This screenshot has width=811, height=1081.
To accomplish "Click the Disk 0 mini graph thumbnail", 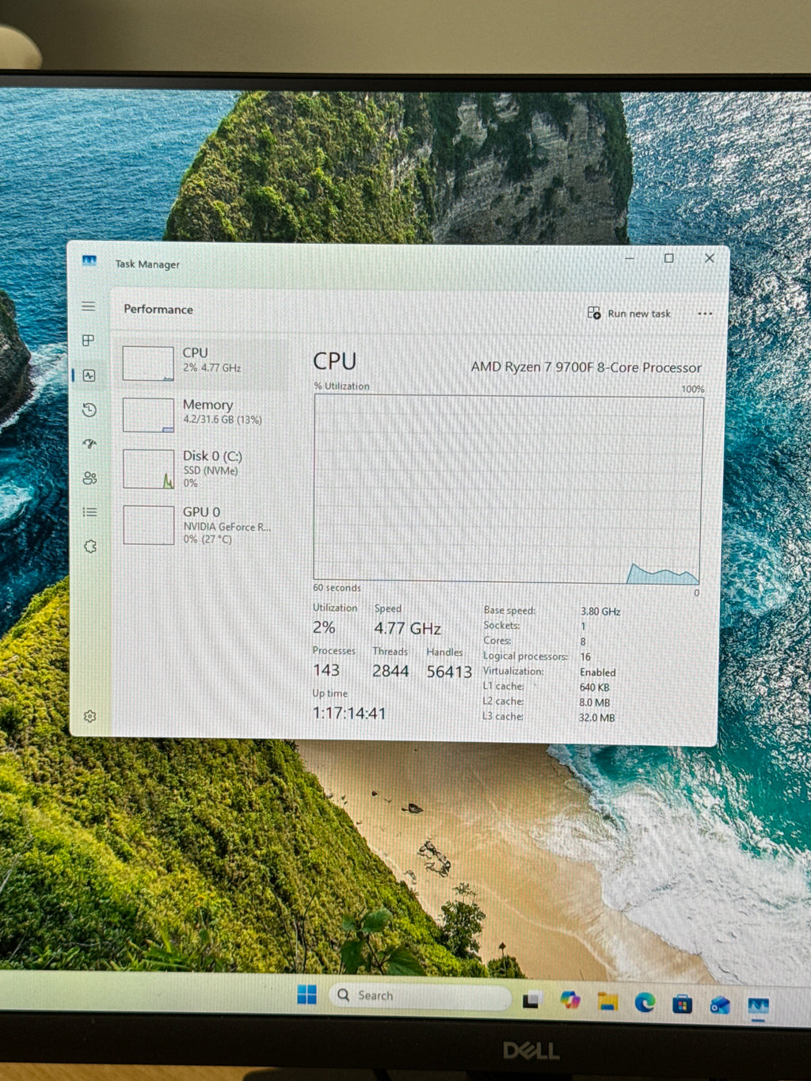I will (149, 469).
